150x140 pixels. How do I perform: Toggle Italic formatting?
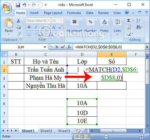point(36,27)
